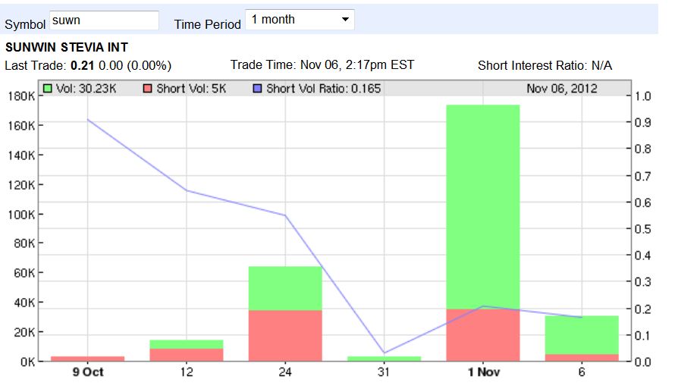Click the Short Interest Ratio N/A text
The image size is (678, 389).
tap(545, 65)
